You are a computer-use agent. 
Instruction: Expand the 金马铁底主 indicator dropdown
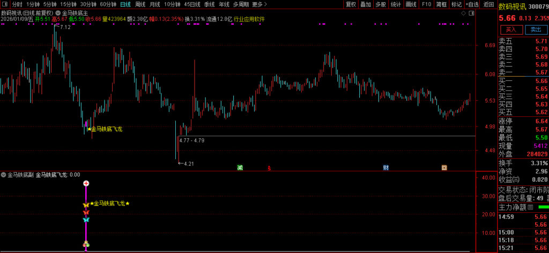coord(57,12)
